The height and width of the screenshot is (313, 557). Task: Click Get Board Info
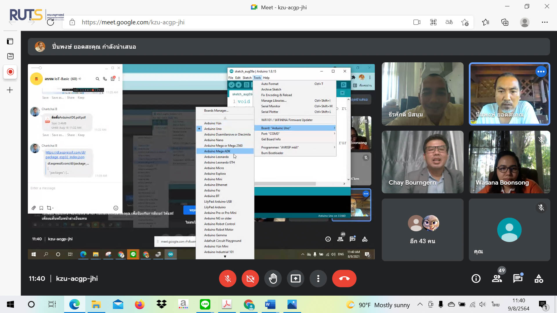(x=295, y=139)
